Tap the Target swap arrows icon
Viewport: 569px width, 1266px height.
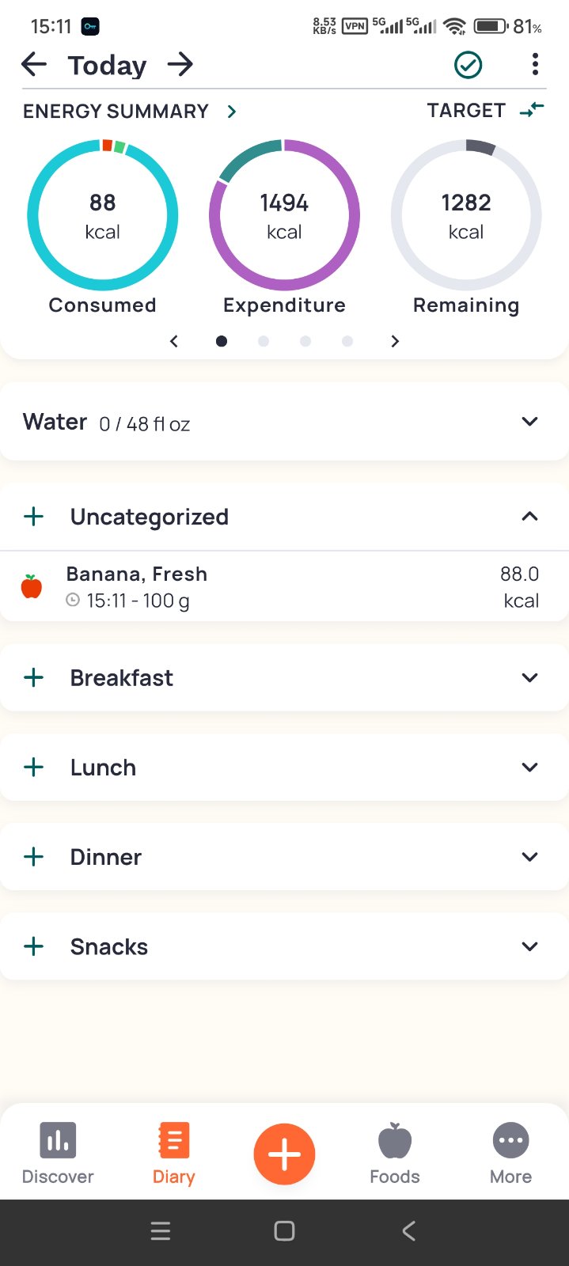532,111
